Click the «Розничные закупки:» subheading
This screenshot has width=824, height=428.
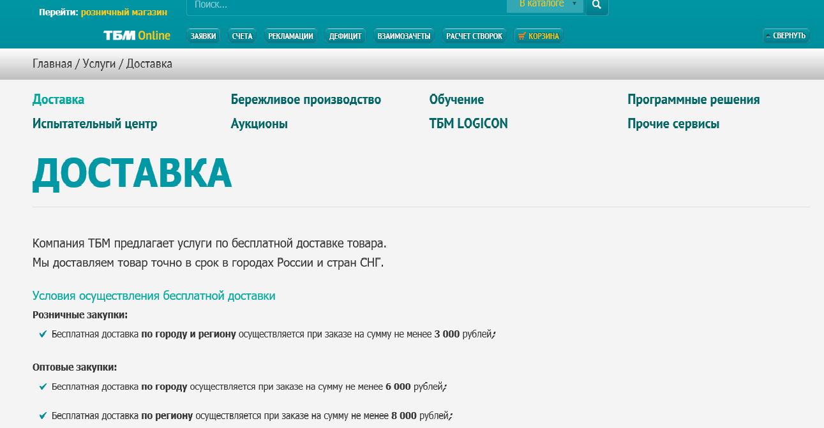tap(80, 315)
